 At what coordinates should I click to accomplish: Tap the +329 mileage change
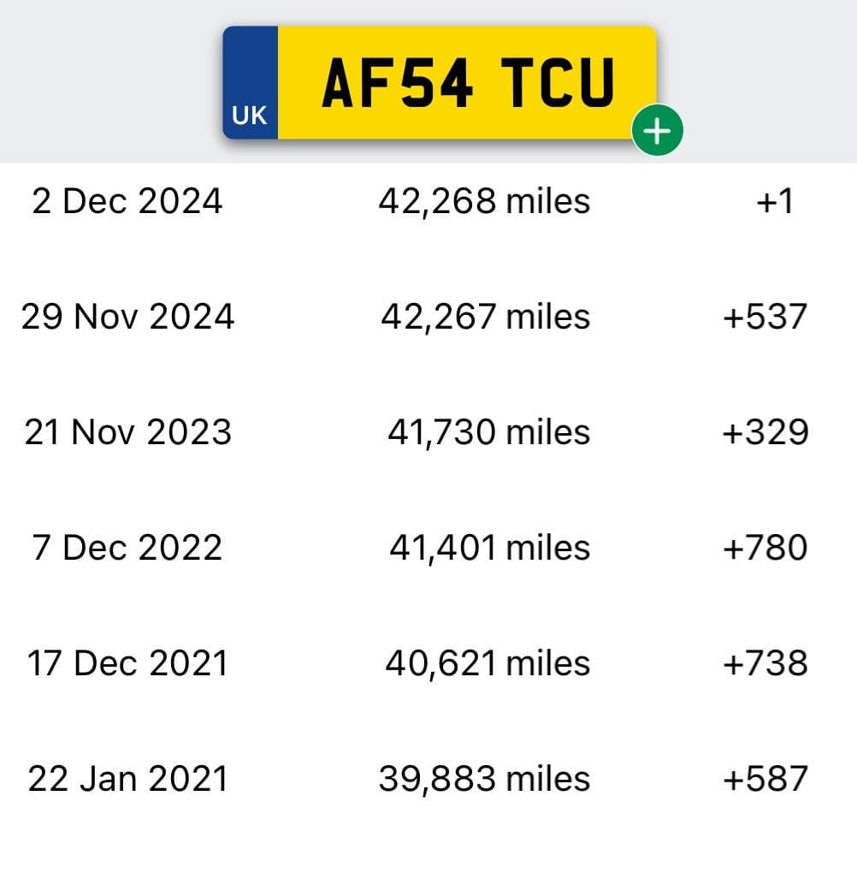click(765, 432)
